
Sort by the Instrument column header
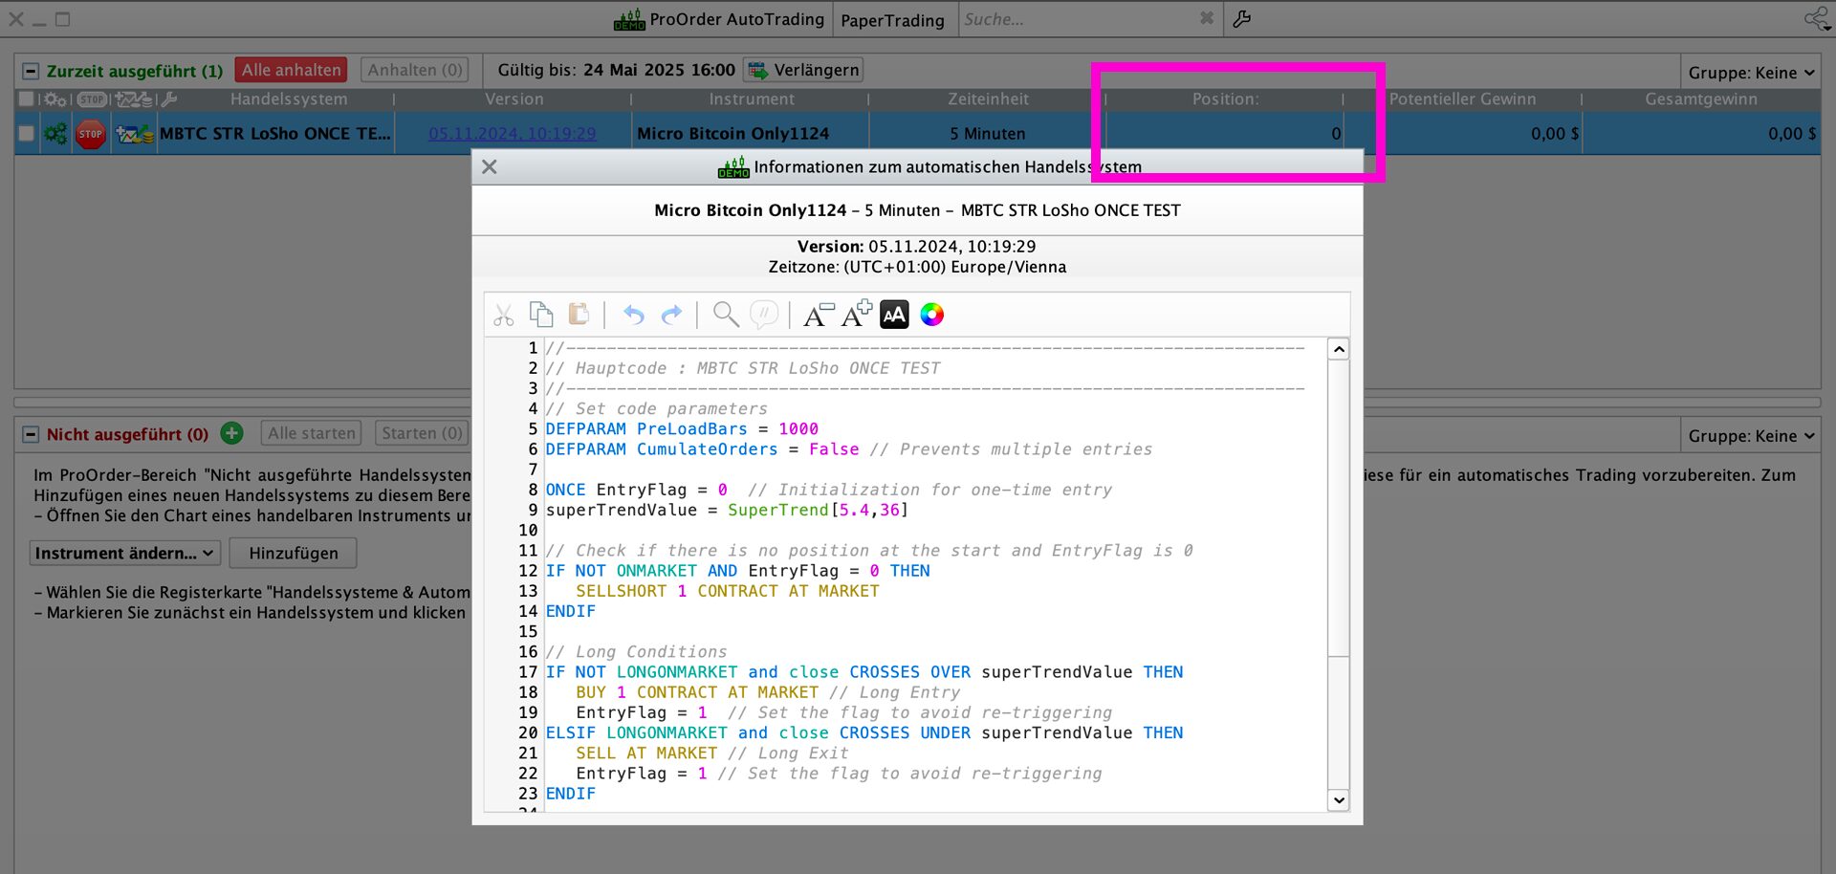pos(752,99)
